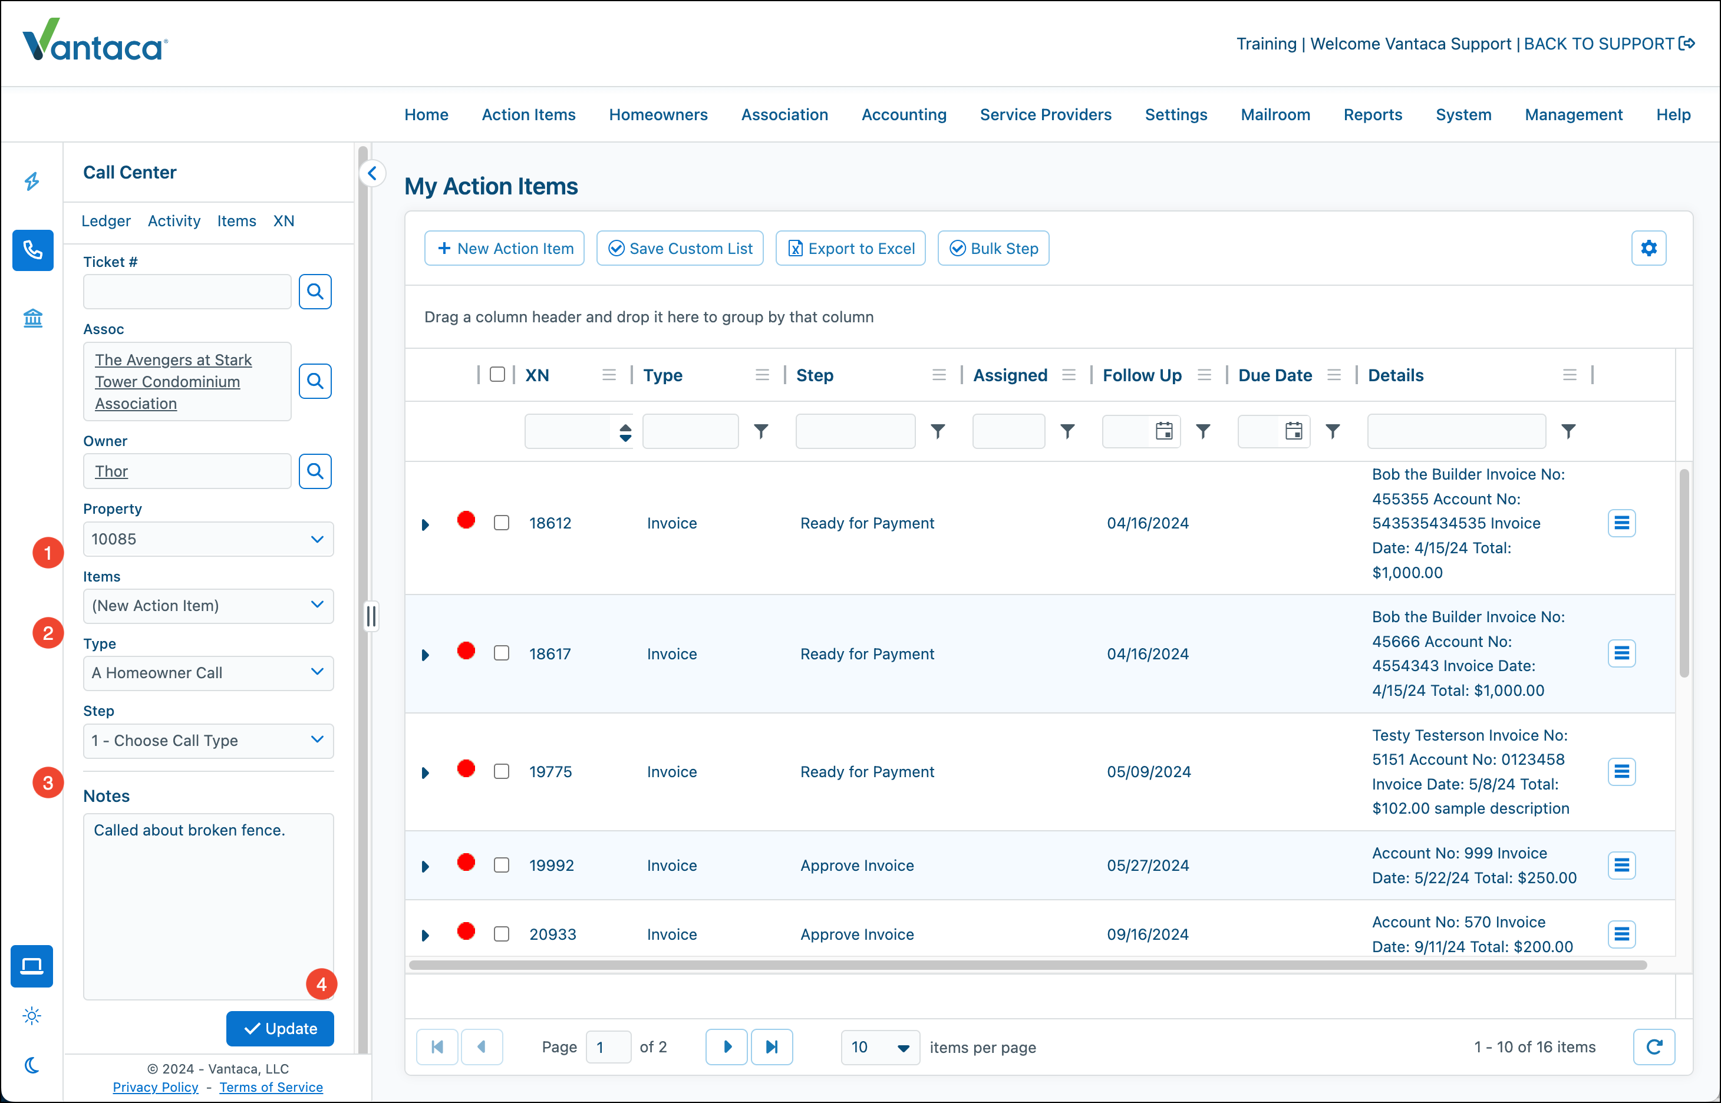Search Owner with magnifier icon
1721x1103 pixels.
pos(315,471)
